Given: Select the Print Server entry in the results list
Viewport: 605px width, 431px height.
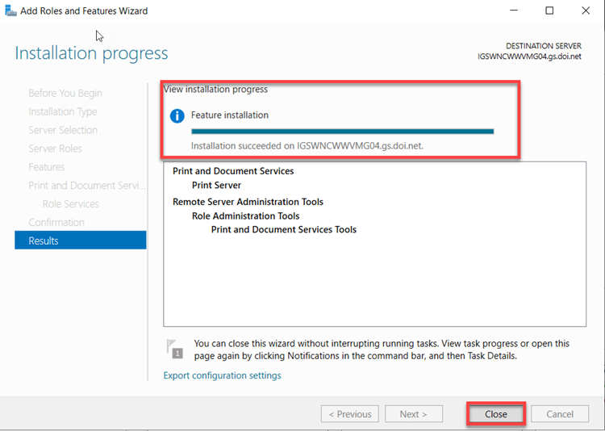Looking at the screenshot, I should (216, 186).
